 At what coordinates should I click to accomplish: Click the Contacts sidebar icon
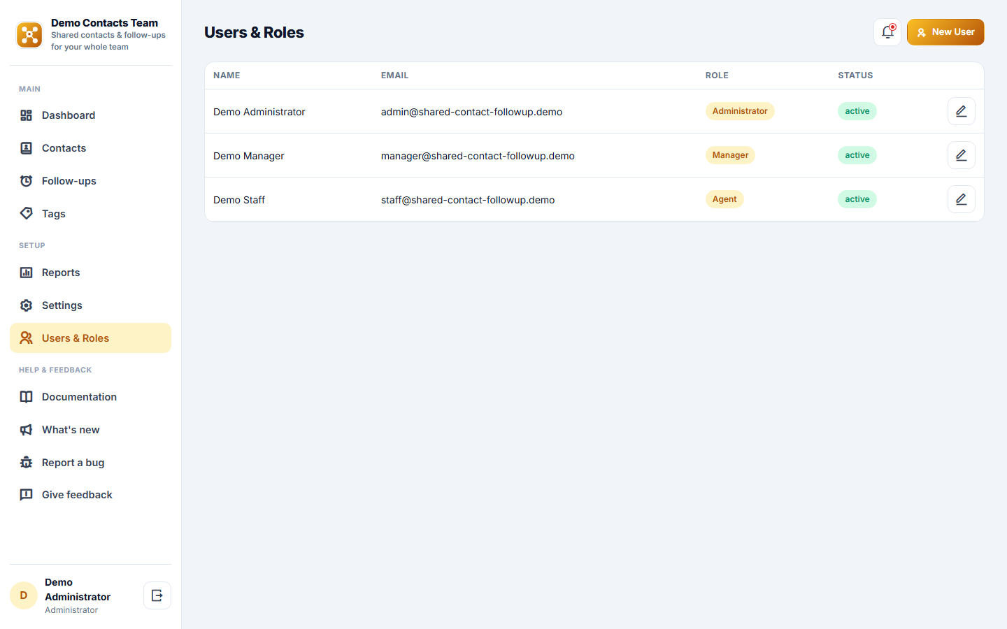[27, 148]
